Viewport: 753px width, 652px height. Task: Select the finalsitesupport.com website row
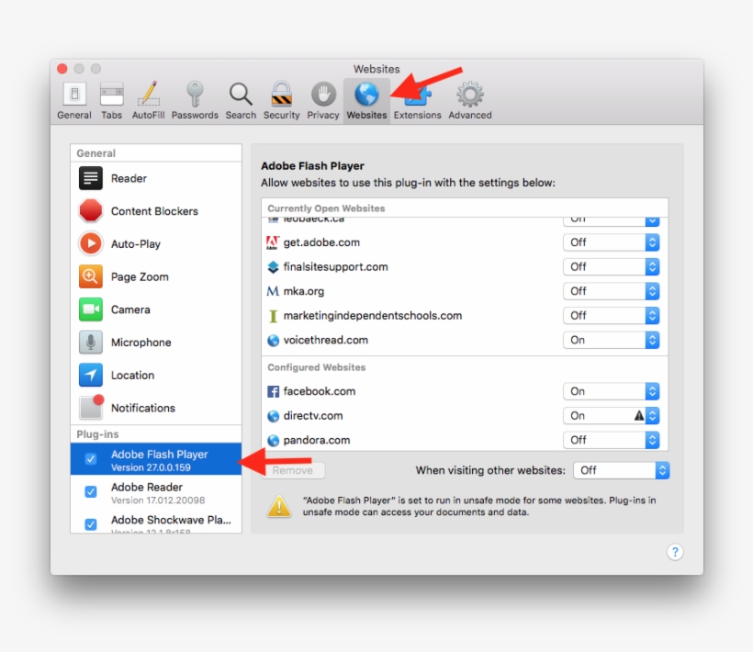click(x=465, y=267)
